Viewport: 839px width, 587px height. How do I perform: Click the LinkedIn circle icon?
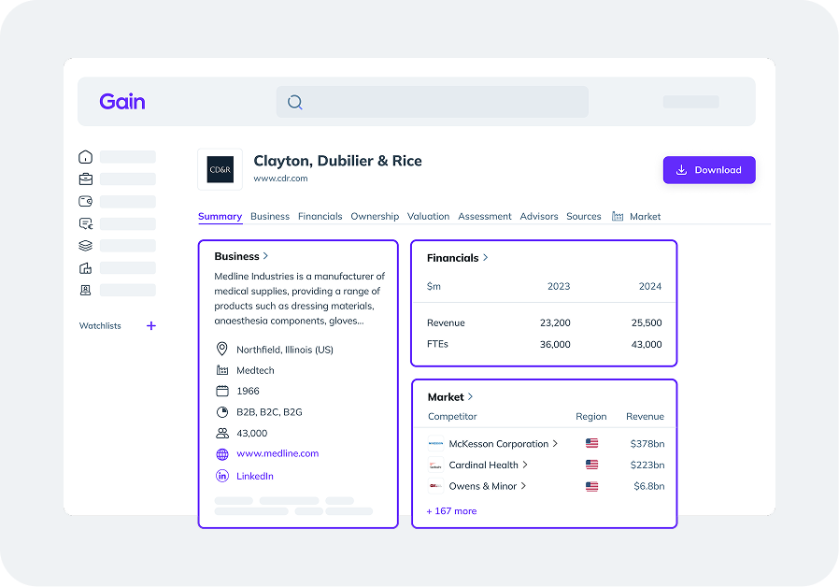click(x=222, y=476)
